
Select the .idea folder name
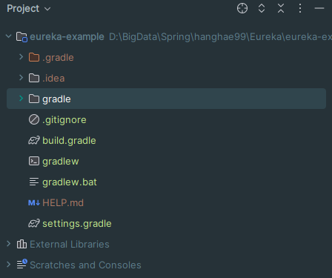pos(53,79)
